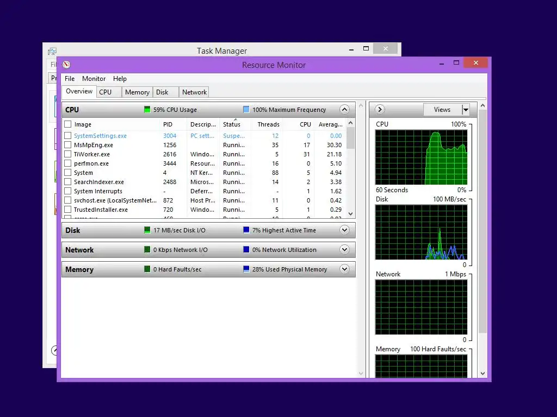Switch to the Network tab

point(194,92)
